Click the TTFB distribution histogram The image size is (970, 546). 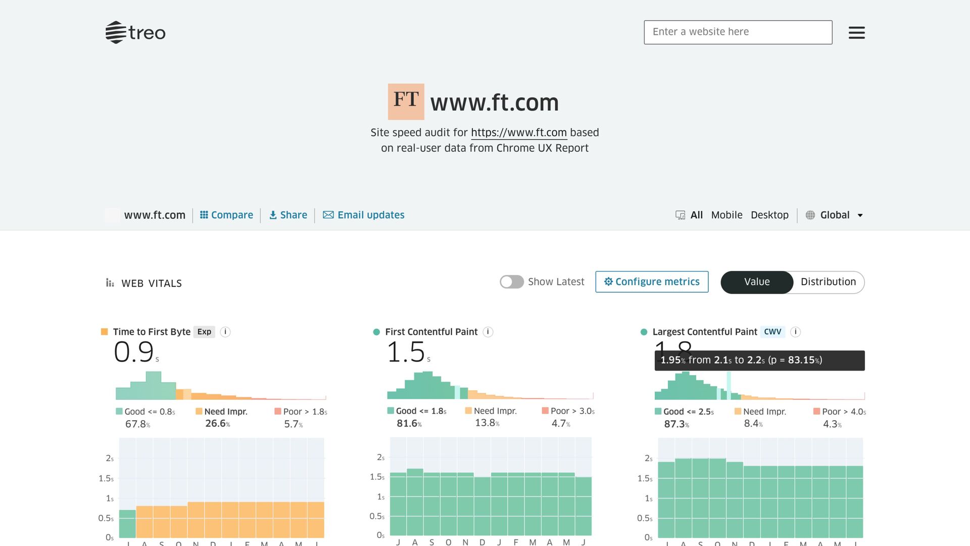221,386
